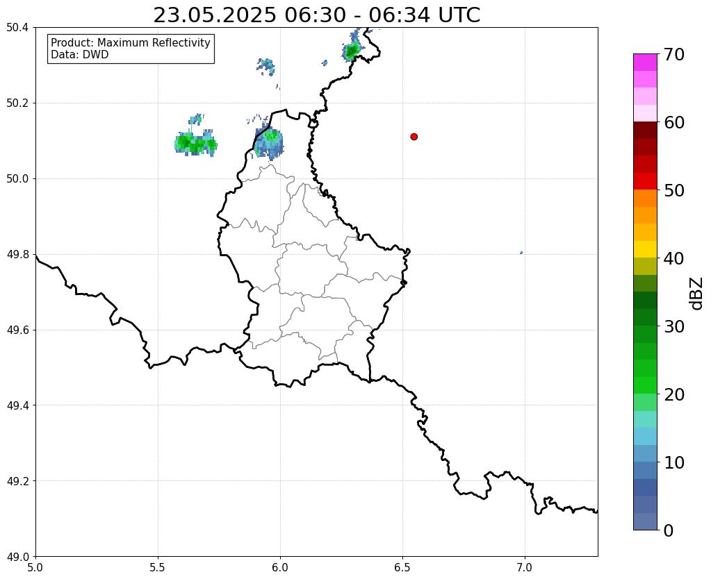Click the dBZ colorbar axis title
This screenshot has width=711, height=579.
pos(697,294)
